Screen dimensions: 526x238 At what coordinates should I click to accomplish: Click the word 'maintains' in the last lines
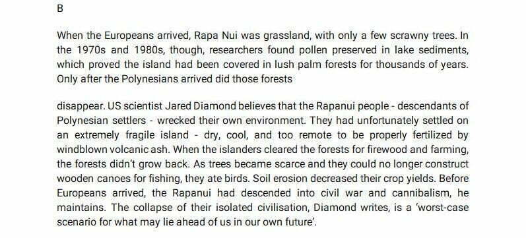pos(80,208)
